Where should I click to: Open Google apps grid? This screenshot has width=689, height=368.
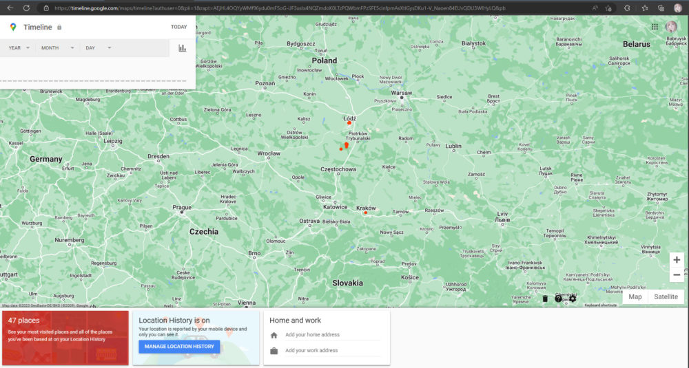[655, 27]
